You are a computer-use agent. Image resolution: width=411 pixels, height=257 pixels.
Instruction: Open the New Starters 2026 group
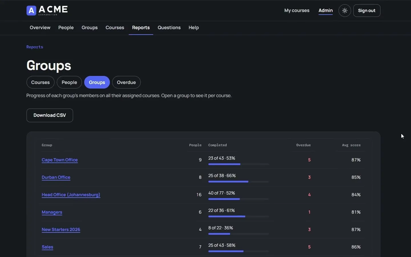click(x=61, y=230)
